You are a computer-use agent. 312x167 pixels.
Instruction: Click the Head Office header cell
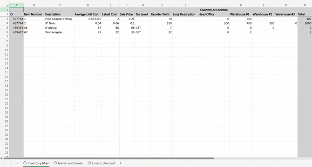[x=214, y=14]
